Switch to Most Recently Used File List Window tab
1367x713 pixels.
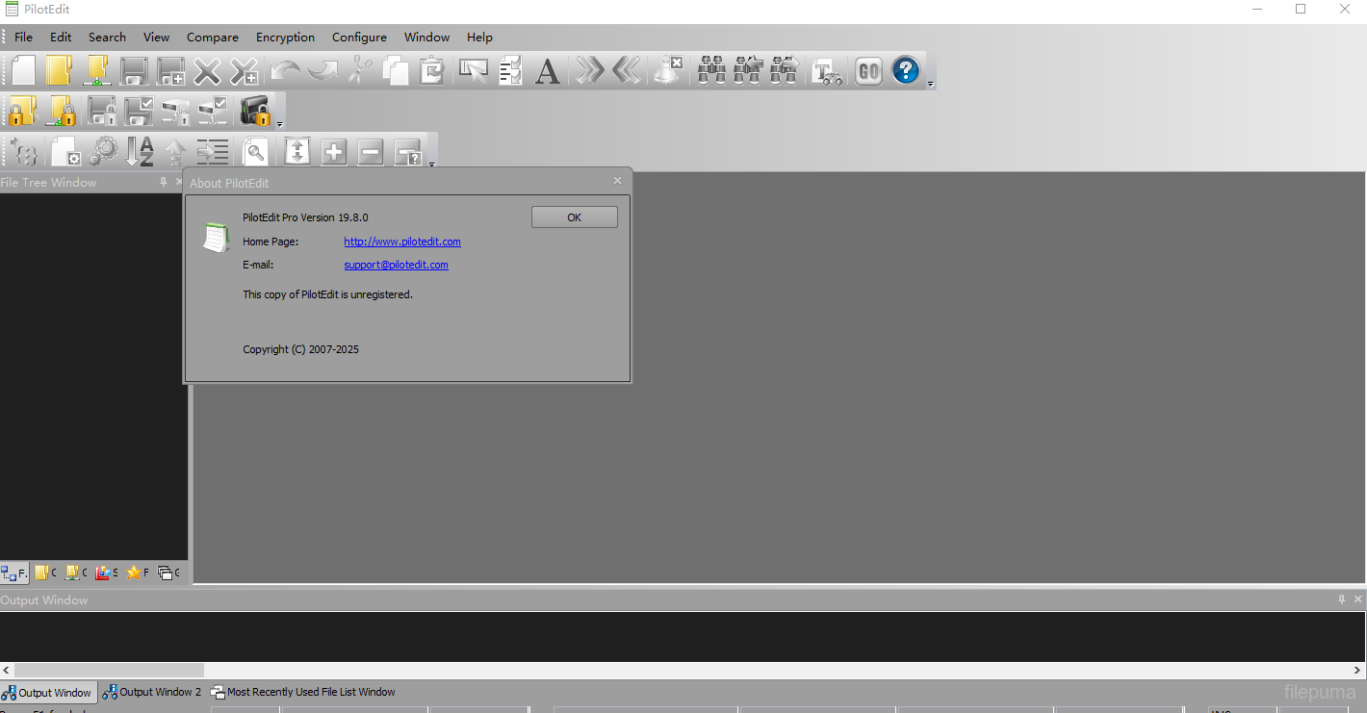pos(303,692)
